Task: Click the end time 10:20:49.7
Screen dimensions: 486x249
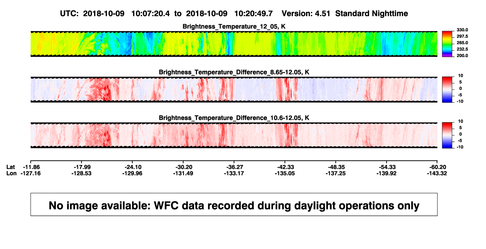Action: tap(253, 13)
